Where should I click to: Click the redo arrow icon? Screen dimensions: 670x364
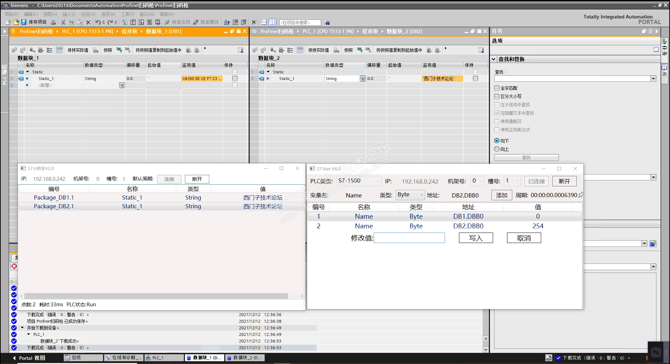110,22
